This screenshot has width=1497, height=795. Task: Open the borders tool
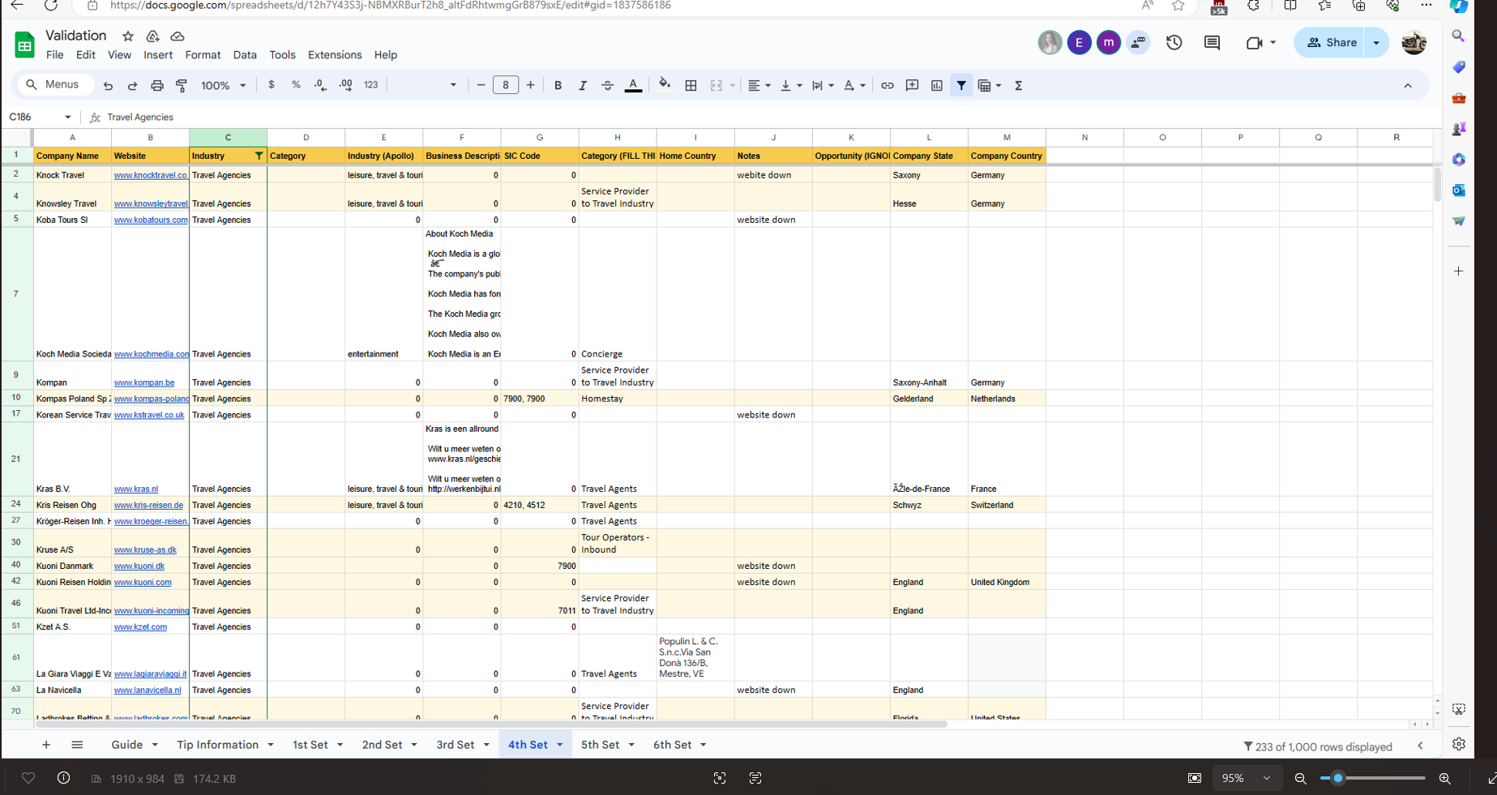tap(691, 85)
